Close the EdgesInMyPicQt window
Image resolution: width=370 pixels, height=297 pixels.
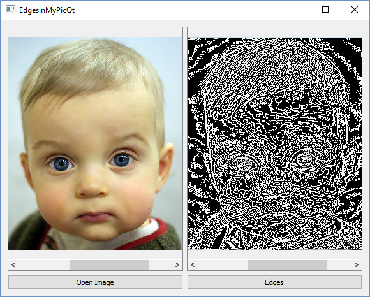(355, 10)
